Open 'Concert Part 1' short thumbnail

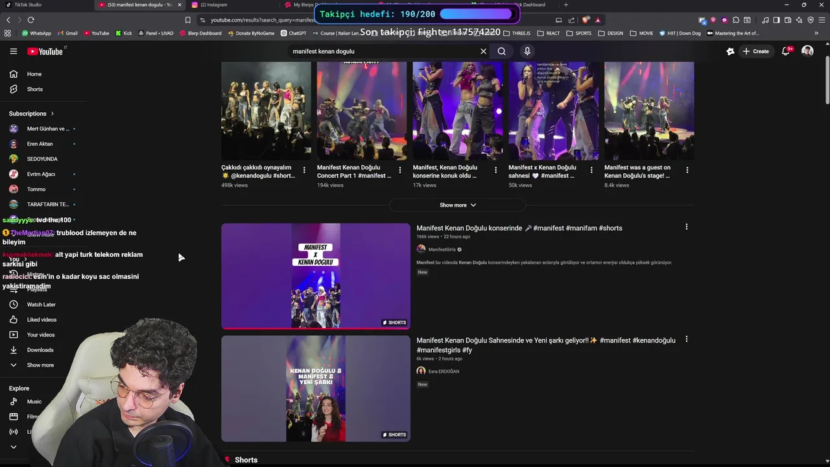[x=362, y=111]
